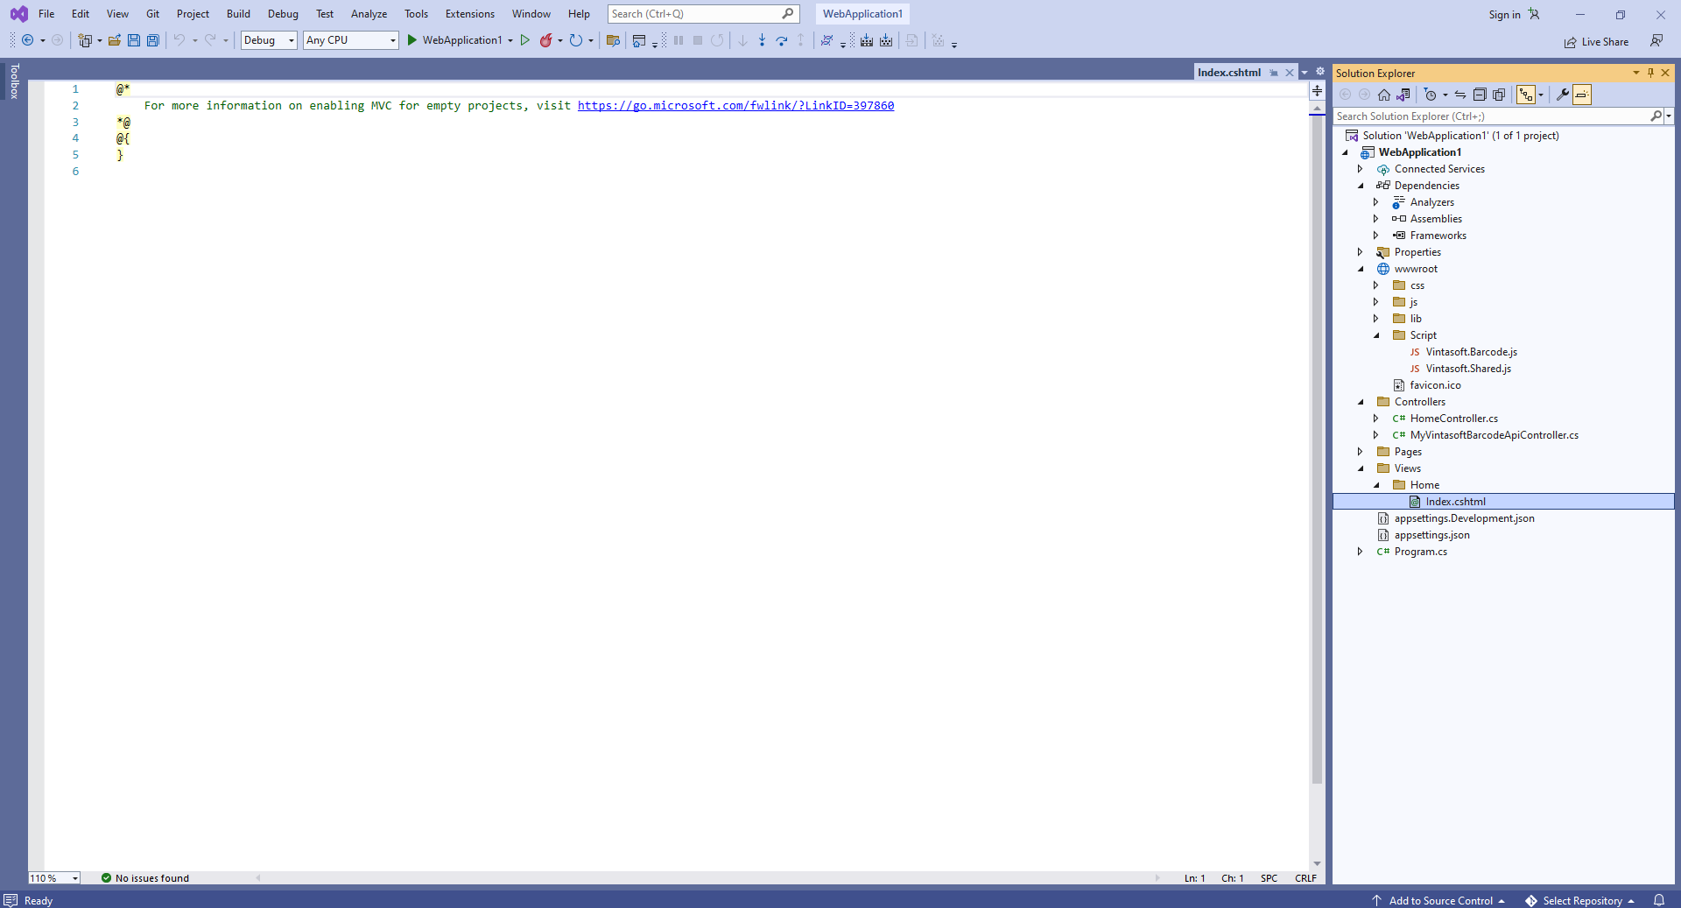Viewport: 1681px width, 908px height.
Task: Open the notifications bell in status bar
Action: (1658, 900)
